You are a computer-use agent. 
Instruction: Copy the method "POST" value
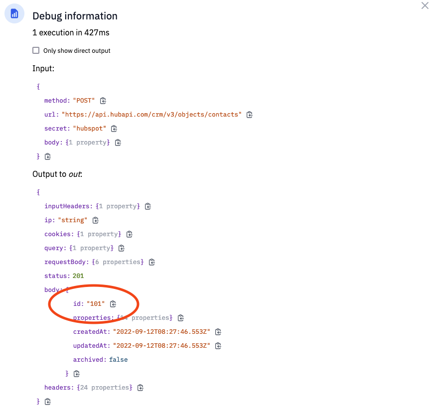click(x=103, y=101)
